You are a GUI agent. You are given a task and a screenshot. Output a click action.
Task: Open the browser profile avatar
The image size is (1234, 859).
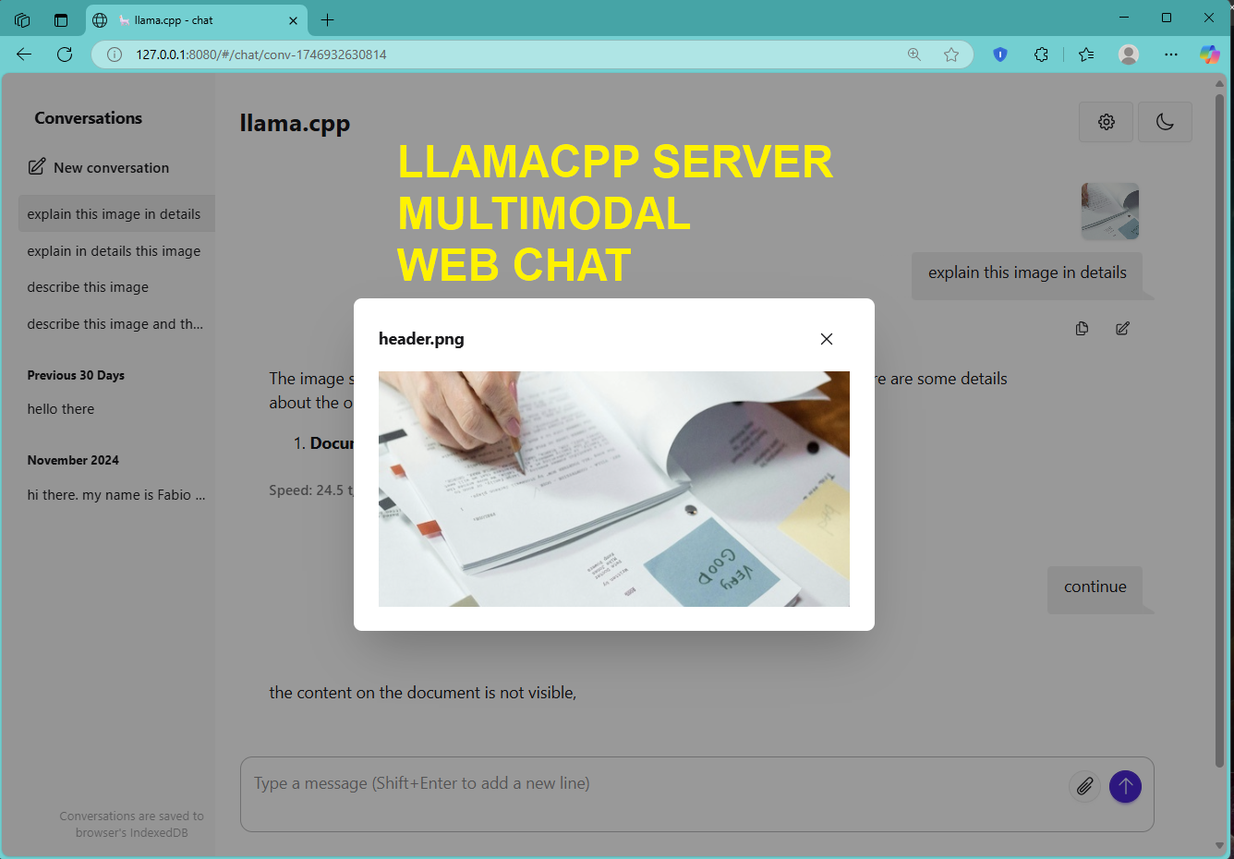[x=1129, y=54]
